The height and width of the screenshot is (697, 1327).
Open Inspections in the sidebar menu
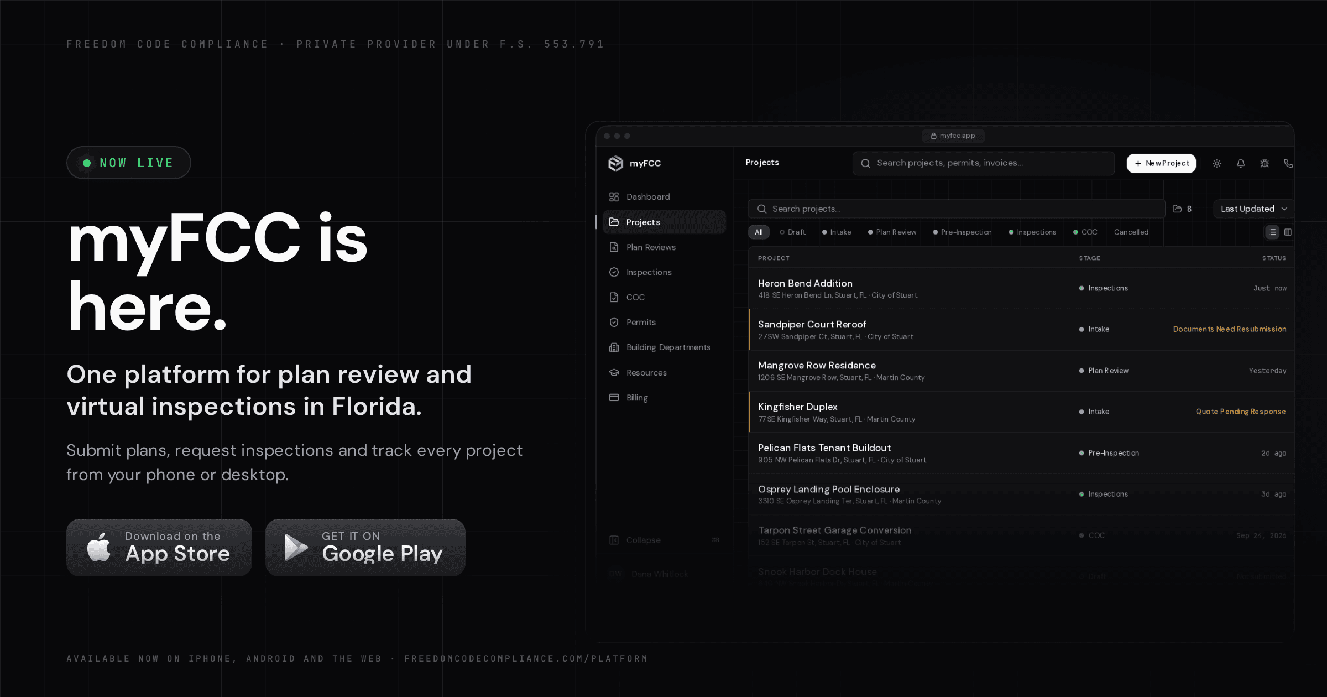[664, 272]
